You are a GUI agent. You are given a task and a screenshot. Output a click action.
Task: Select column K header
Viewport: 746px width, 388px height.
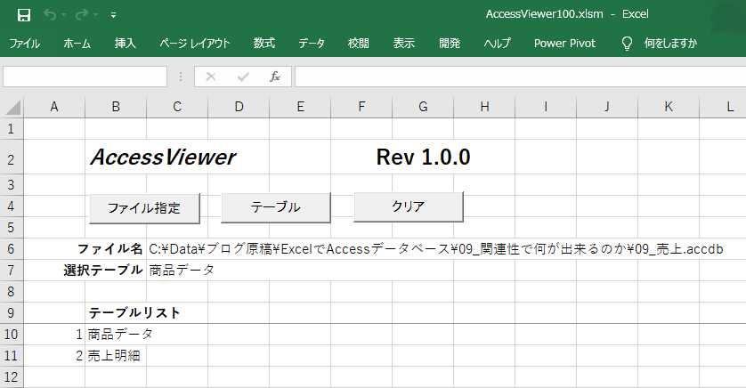(x=669, y=107)
